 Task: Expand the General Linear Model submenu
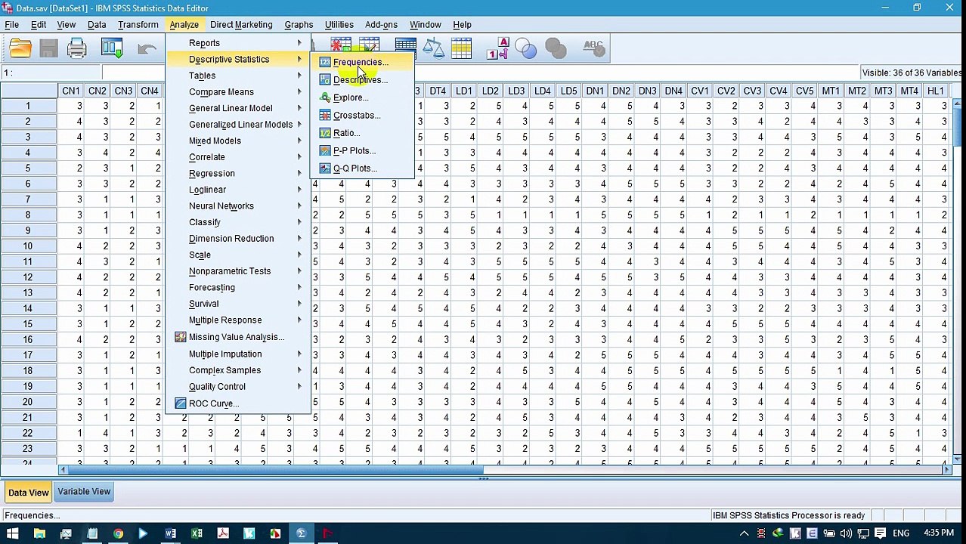(x=237, y=108)
